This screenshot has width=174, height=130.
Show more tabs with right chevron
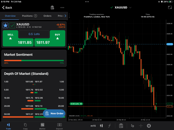(65, 16)
